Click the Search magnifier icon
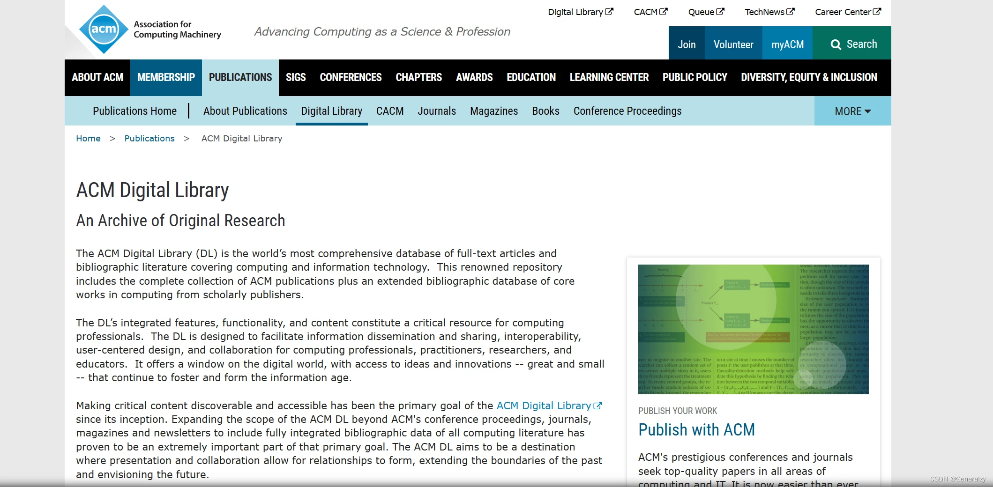993x487 pixels. [x=836, y=44]
